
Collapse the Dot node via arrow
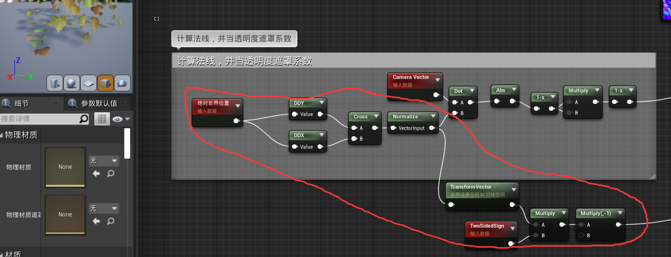coord(472,91)
